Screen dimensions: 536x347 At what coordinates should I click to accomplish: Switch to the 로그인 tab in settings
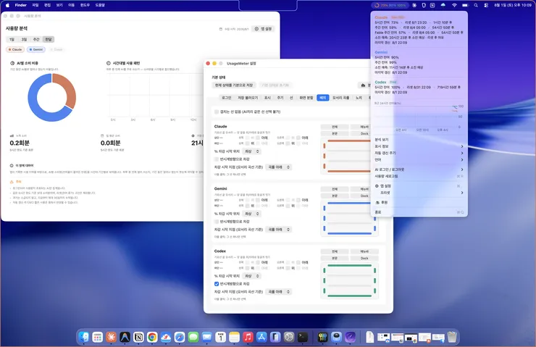point(226,98)
